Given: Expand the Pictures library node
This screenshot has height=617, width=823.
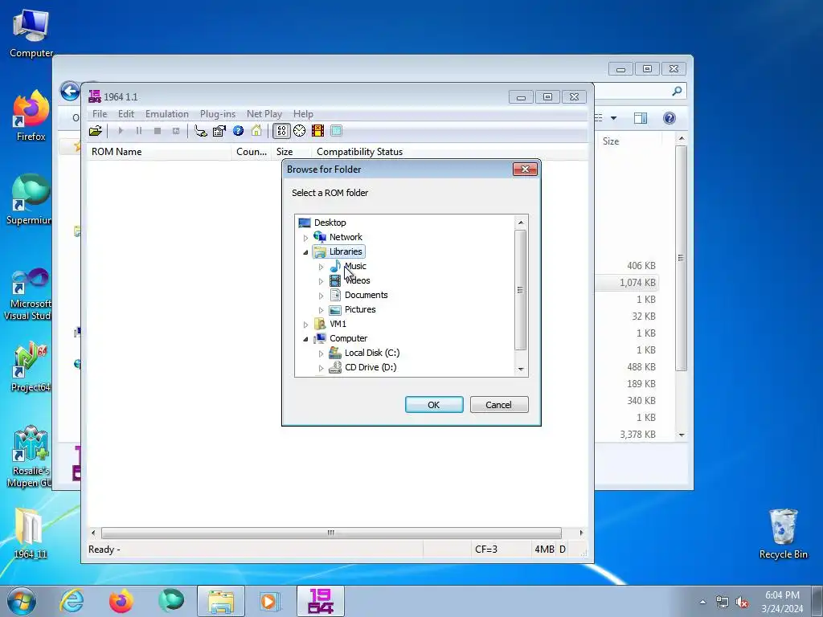Looking at the screenshot, I should click(321, 310).
